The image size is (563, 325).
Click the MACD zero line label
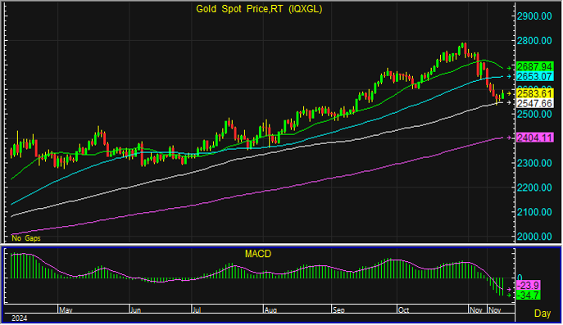click(x=520, y=278)
